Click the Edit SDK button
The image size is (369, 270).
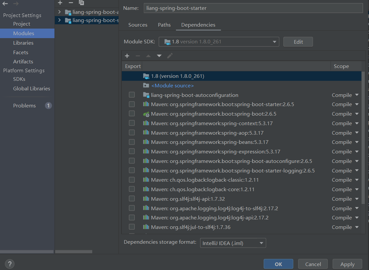(298, 42)
